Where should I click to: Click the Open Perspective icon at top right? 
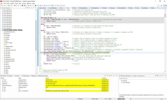[162, 5]
